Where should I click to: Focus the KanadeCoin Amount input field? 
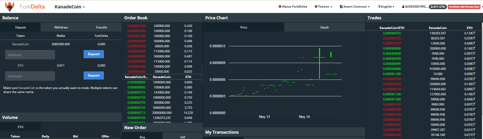coord(30,55)
